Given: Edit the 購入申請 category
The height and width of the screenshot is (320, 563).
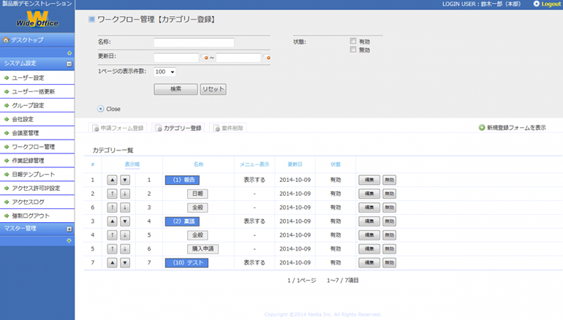Looking at the screenshot, I should tap(369, 249).
